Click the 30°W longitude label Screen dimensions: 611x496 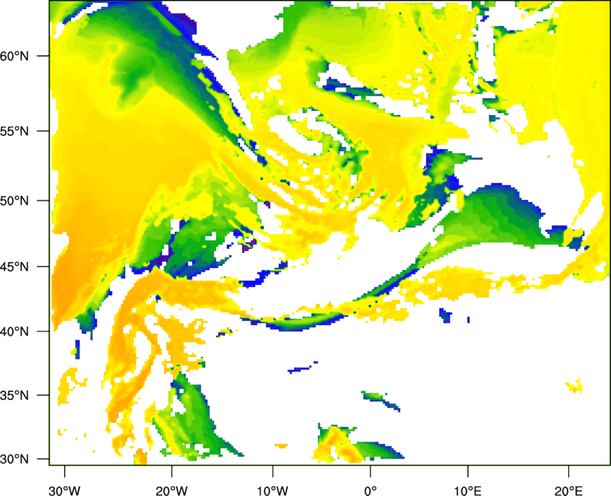65,491
